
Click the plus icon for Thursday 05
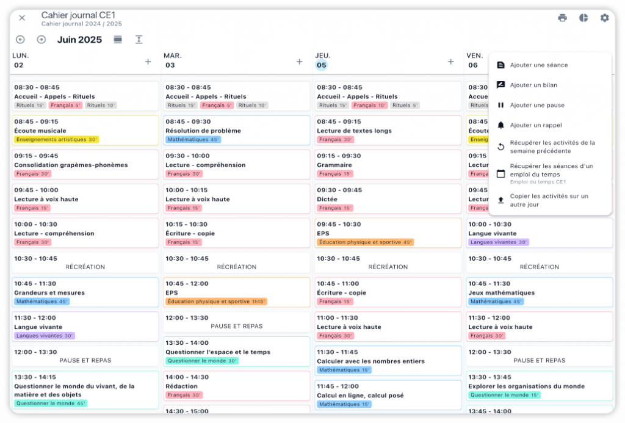point(450,62)
